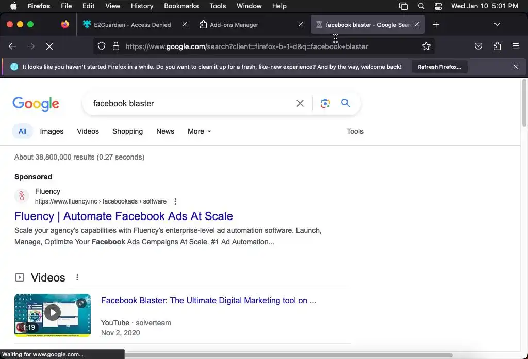Open the Pocket save icon
The image size is (528, 359).
pos(478,46)
